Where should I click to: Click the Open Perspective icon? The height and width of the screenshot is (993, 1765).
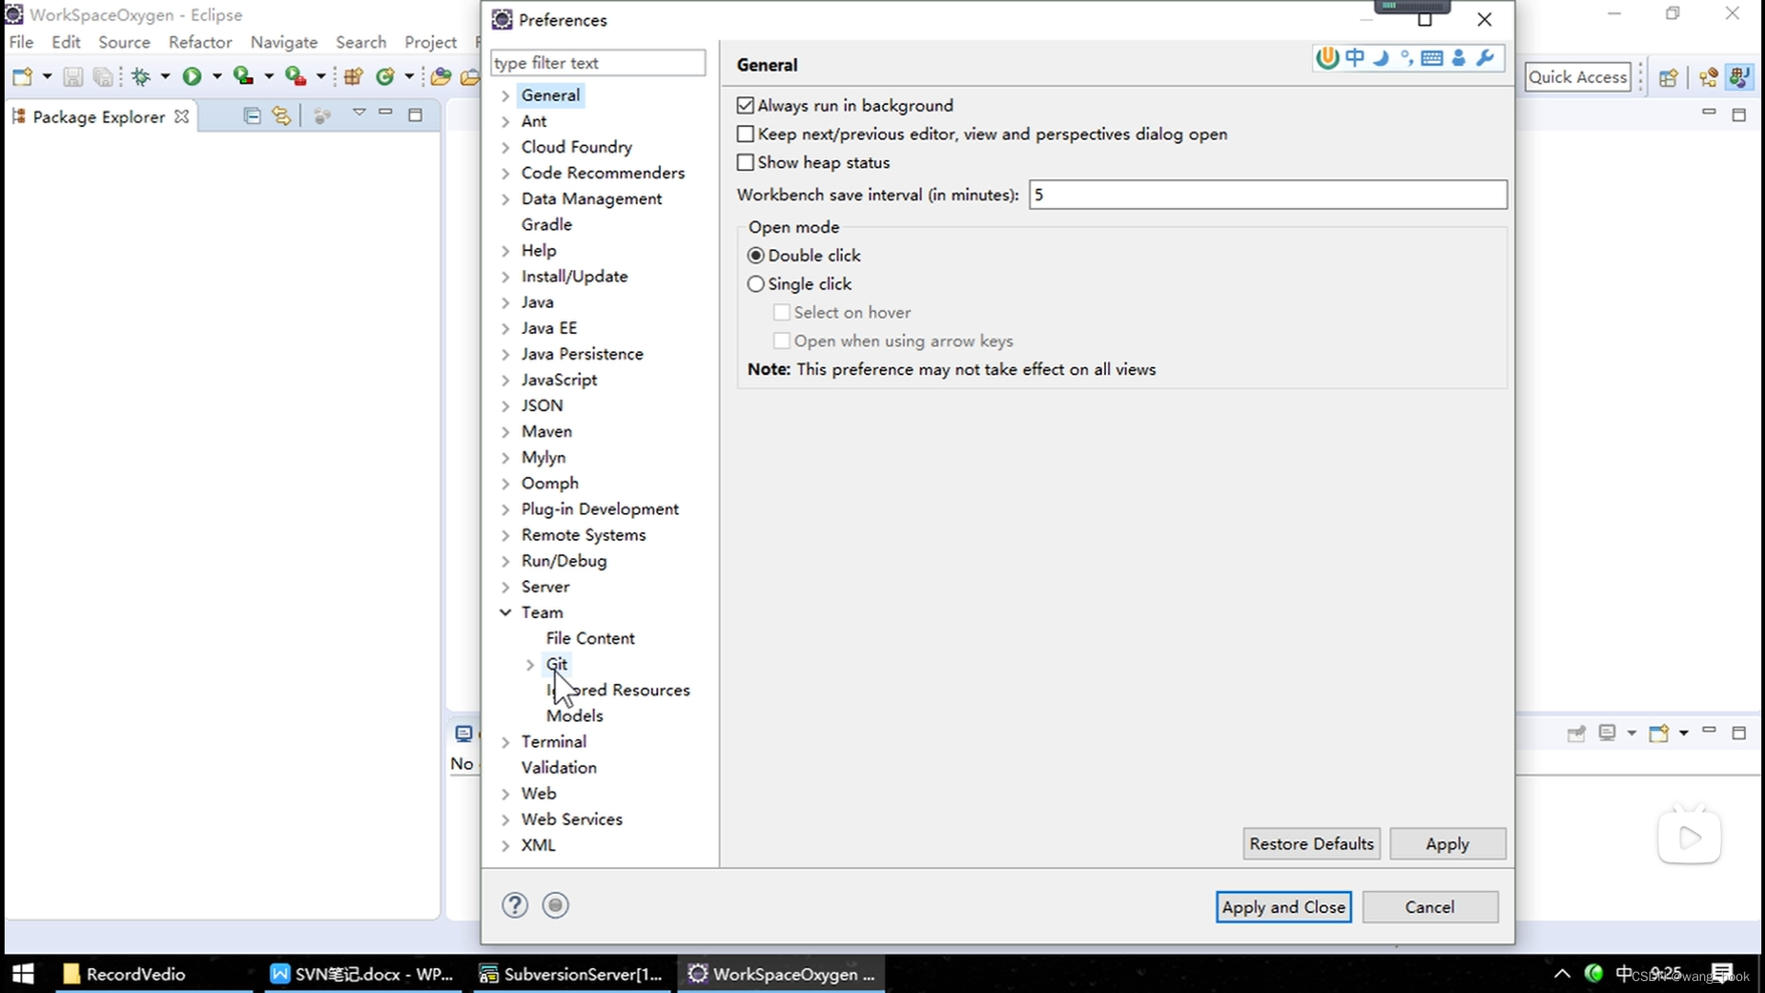1668,77
